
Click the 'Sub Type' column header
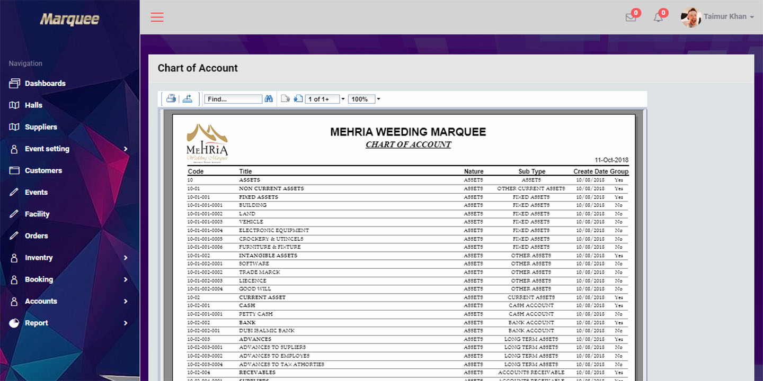click(531, 171)
